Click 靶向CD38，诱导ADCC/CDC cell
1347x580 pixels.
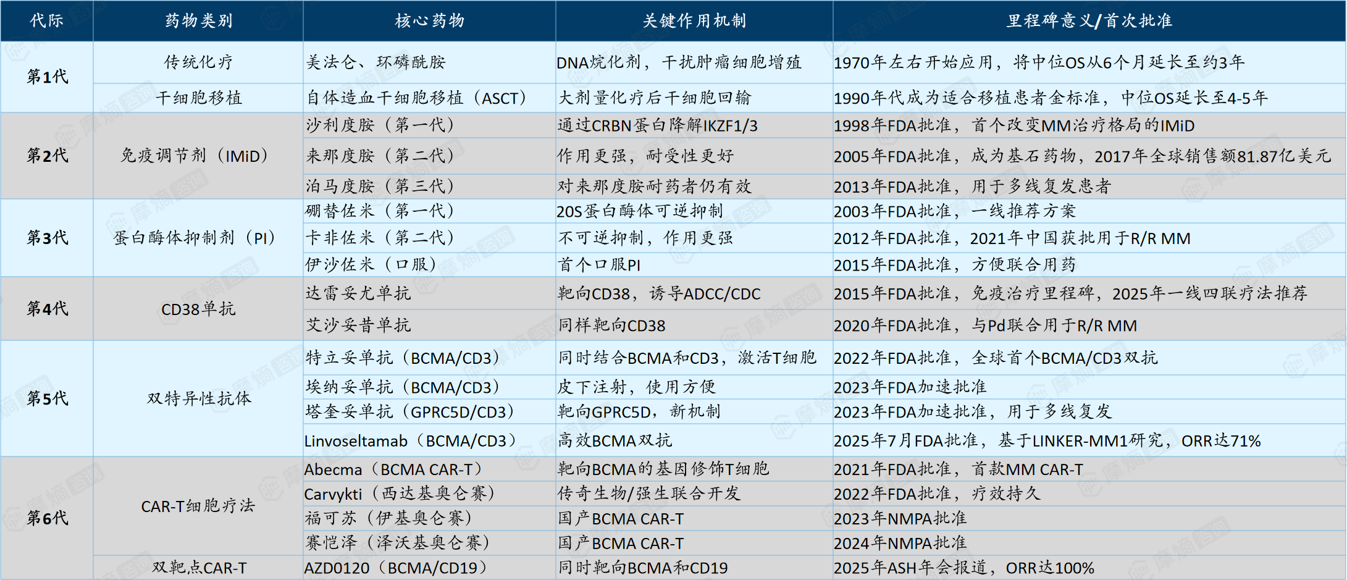[x=694, y=293]
